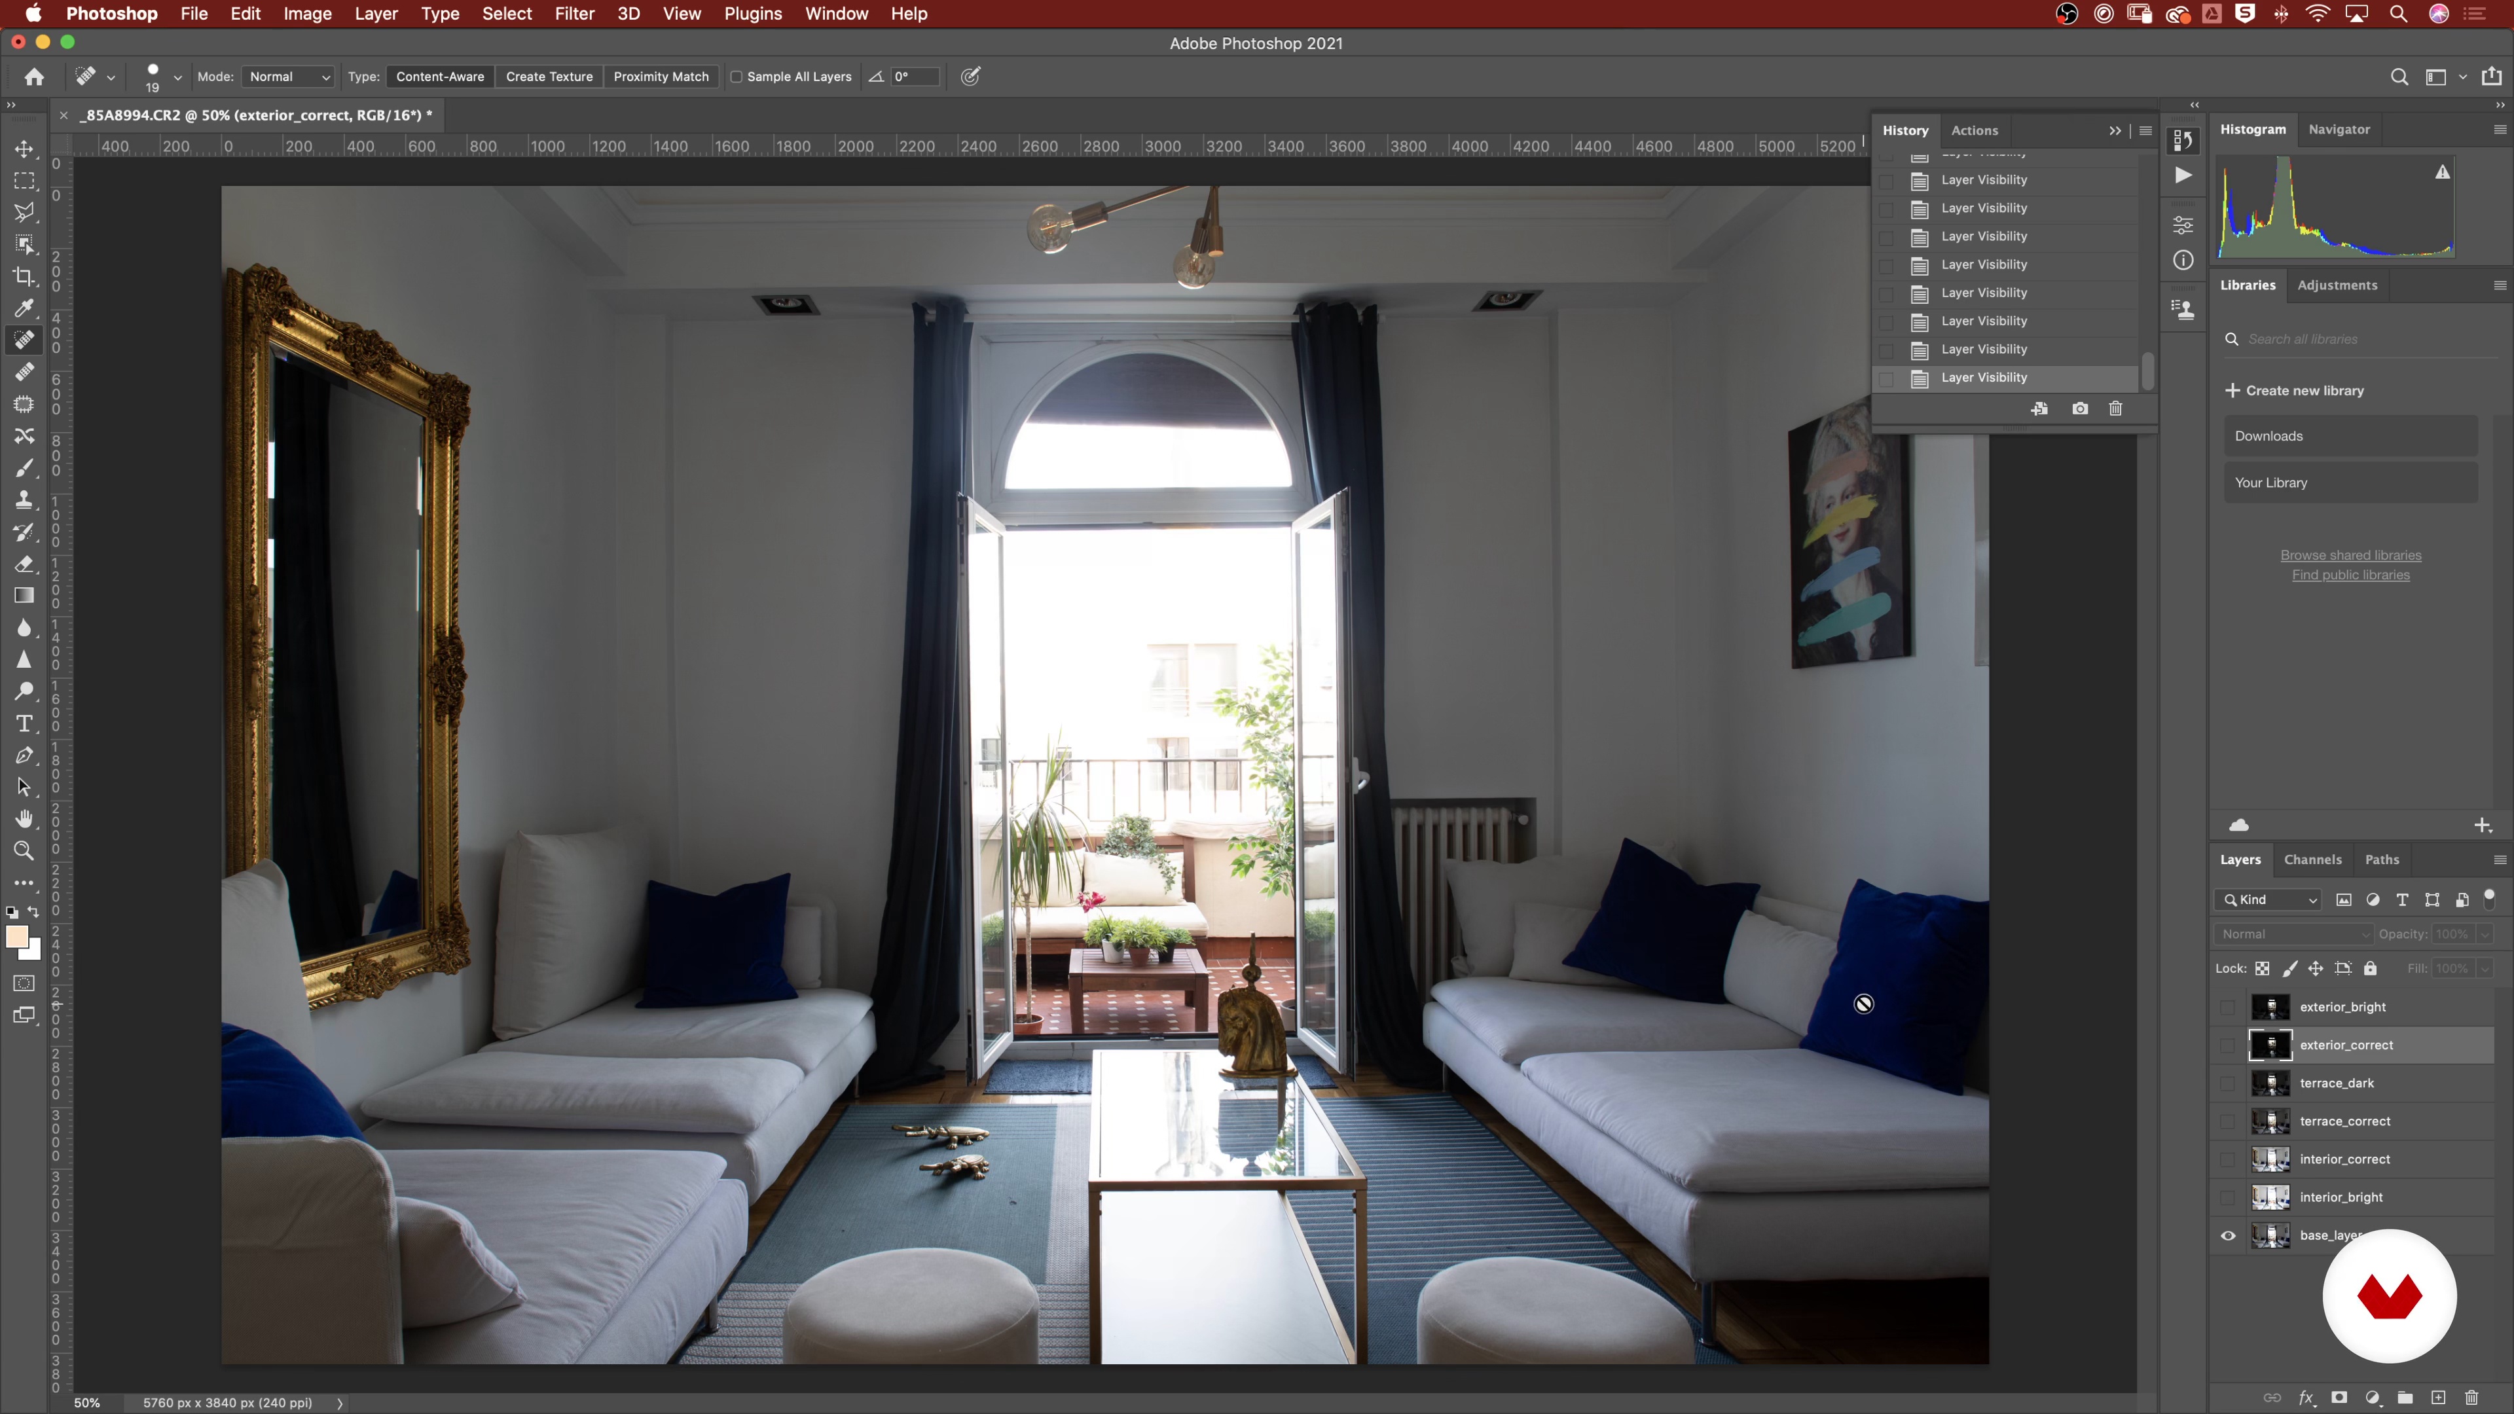
Task: Switch to the Navigator tab
Action: tap(2339, 129)
